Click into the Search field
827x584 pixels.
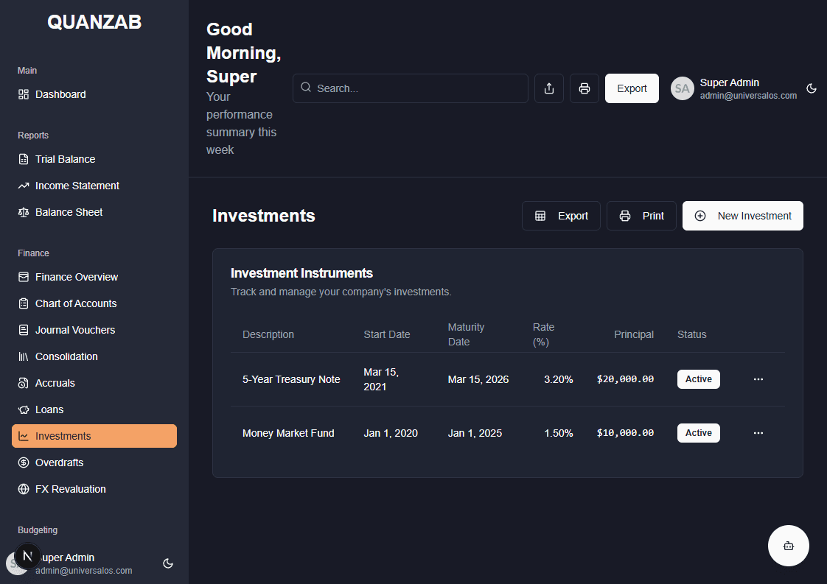pos(411,88)
